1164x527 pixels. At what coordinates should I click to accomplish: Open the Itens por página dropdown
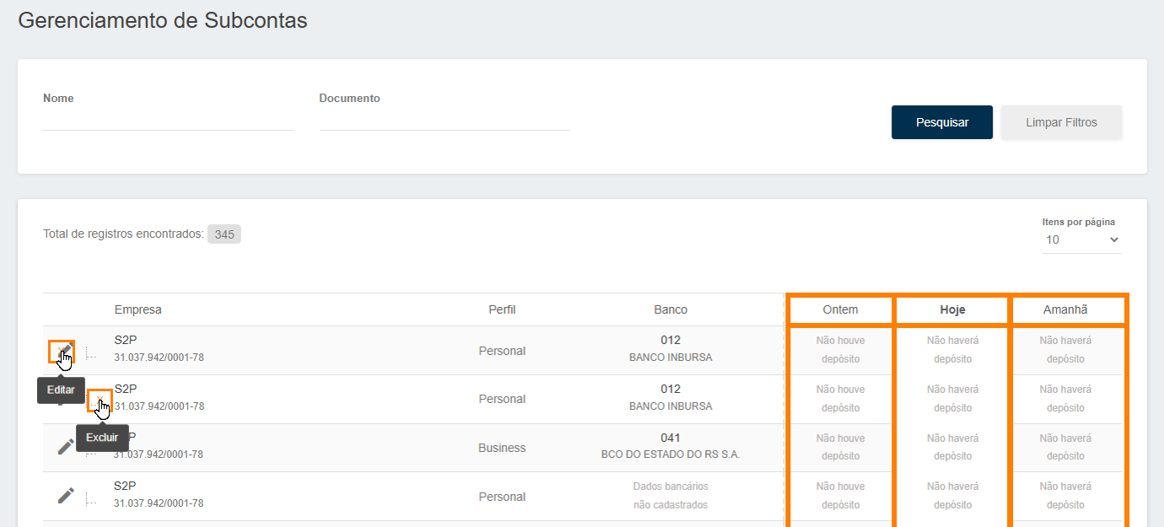pyautogui.click(x=1081, y=239)
